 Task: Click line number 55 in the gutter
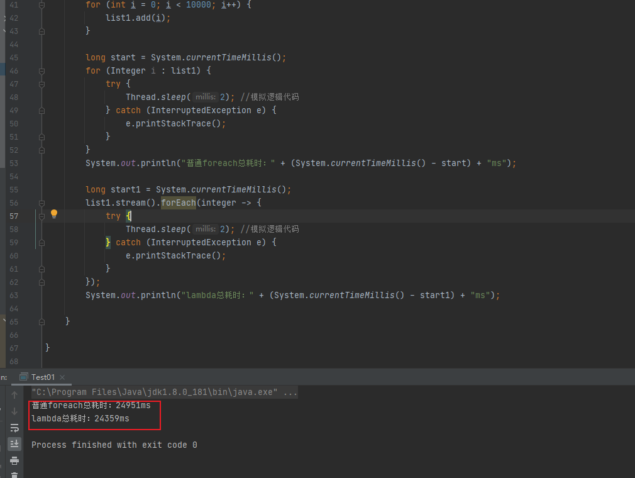(14, 189)
